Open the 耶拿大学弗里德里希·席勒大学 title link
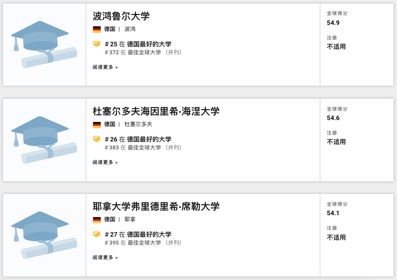Image resolution: width=397 pixels, height=280 pixels. click(156, 206)
